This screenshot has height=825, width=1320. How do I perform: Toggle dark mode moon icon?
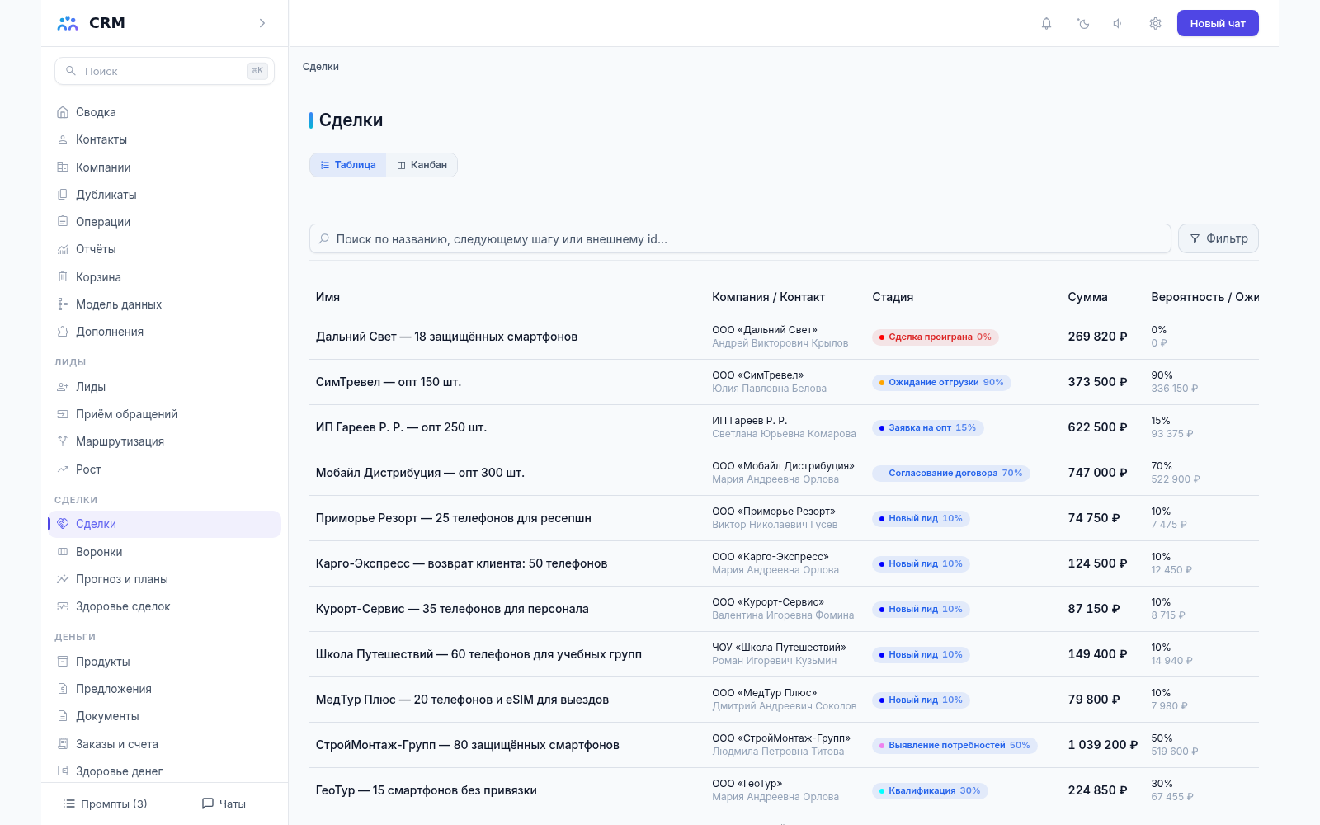(1083, 23)
